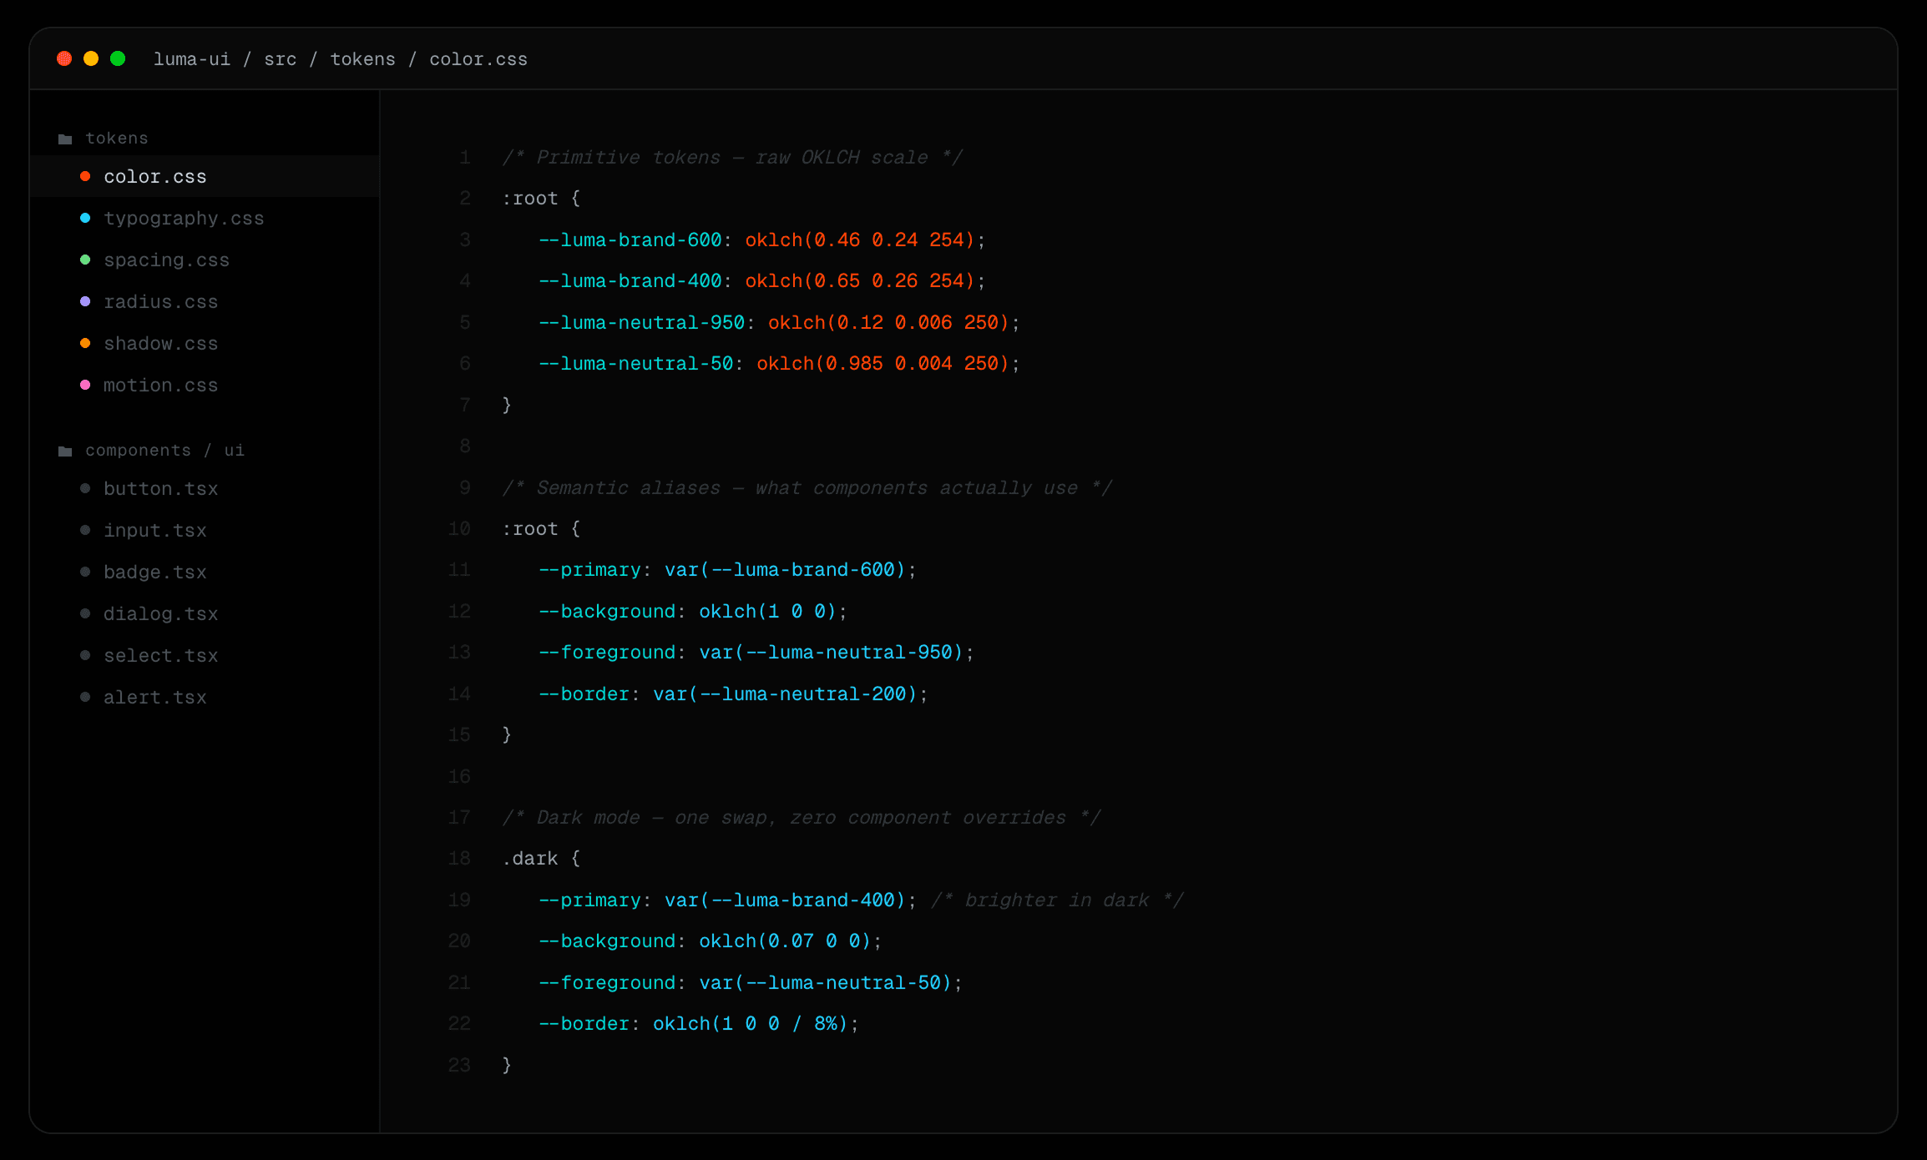Click the orange dot icon beside color.css

(x=85, y=176)
